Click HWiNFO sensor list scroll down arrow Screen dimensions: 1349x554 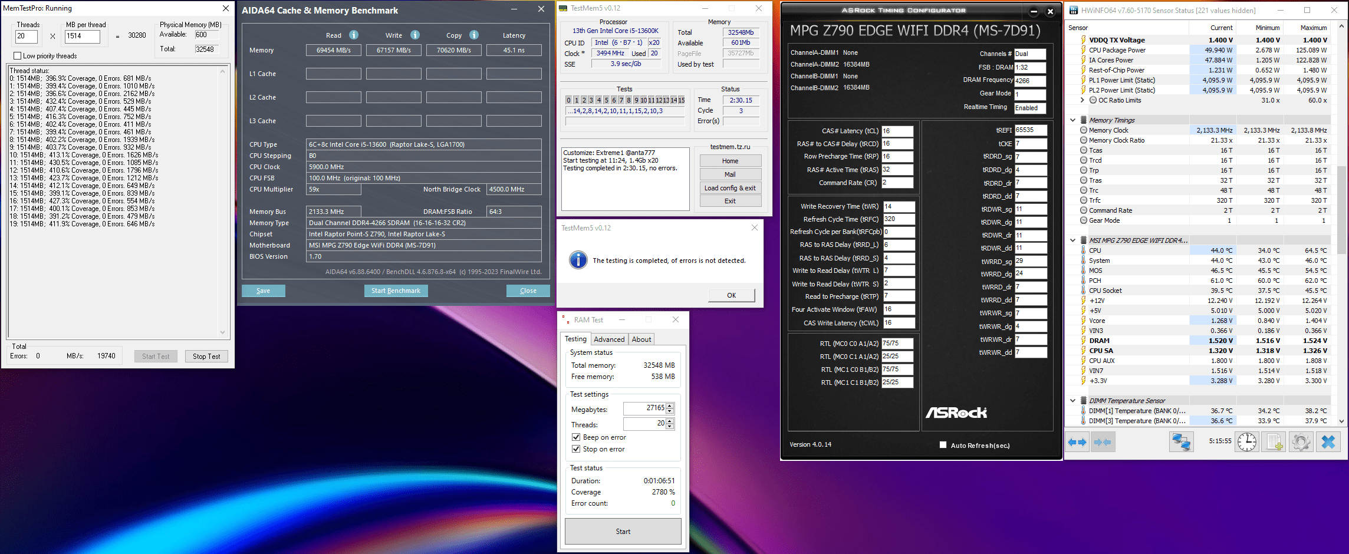(1342, 421)
